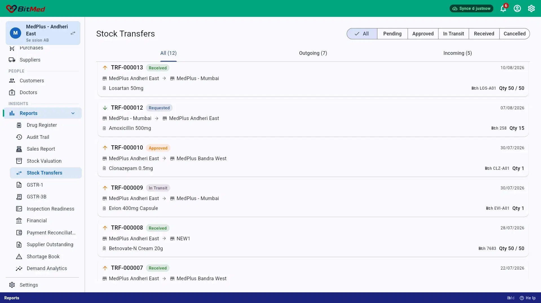Click Betnovate-N Cream 20g item name
Viewport: 541px width, 303px height.
coord(136,248)
